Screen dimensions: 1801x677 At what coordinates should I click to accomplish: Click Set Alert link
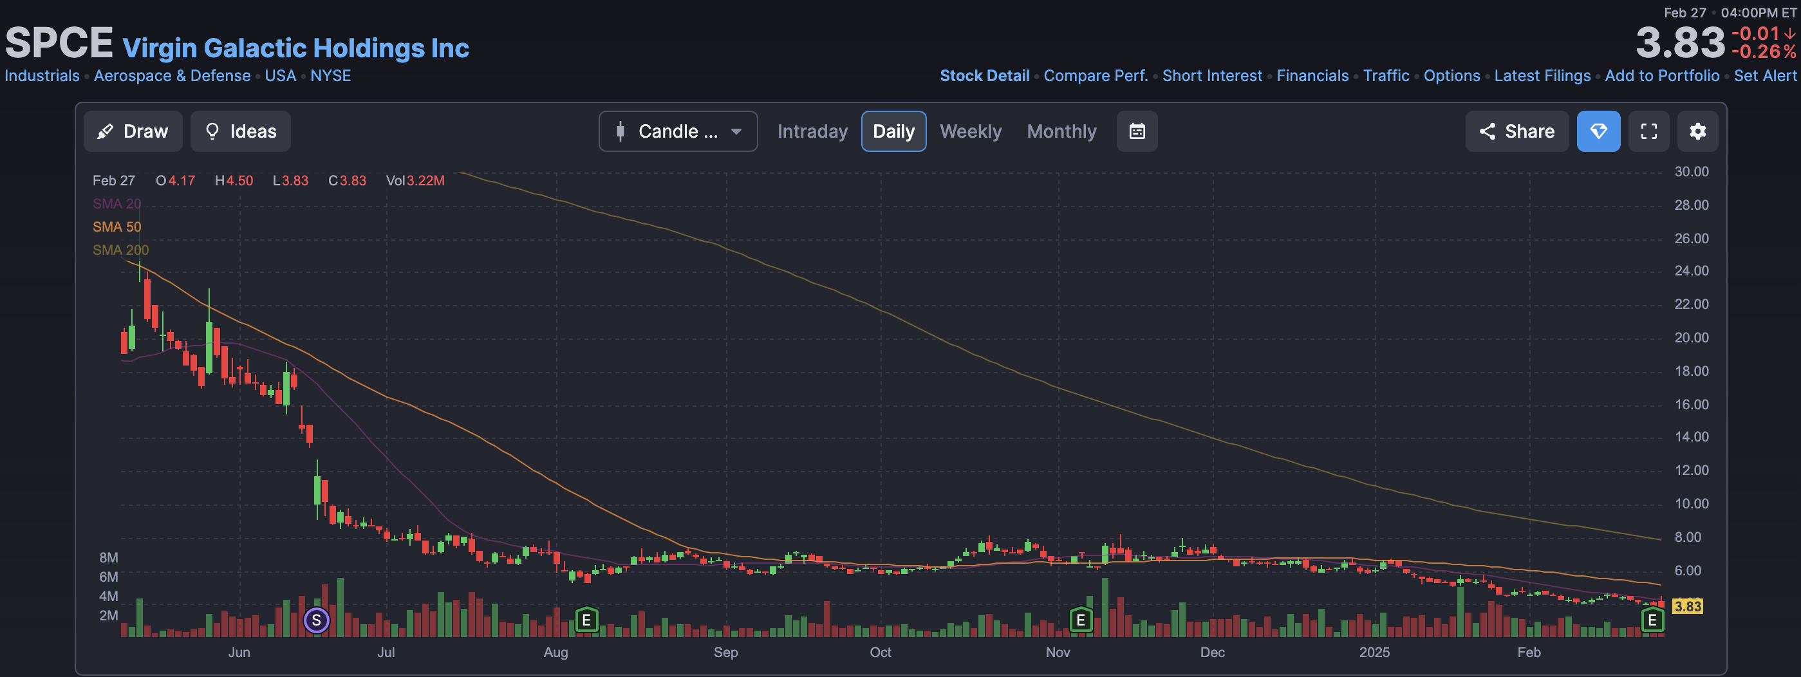click(1765, 75)
